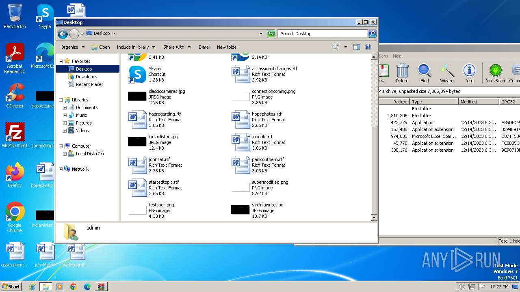Select CCleaner desktop icon

click(x=15, y=96)
